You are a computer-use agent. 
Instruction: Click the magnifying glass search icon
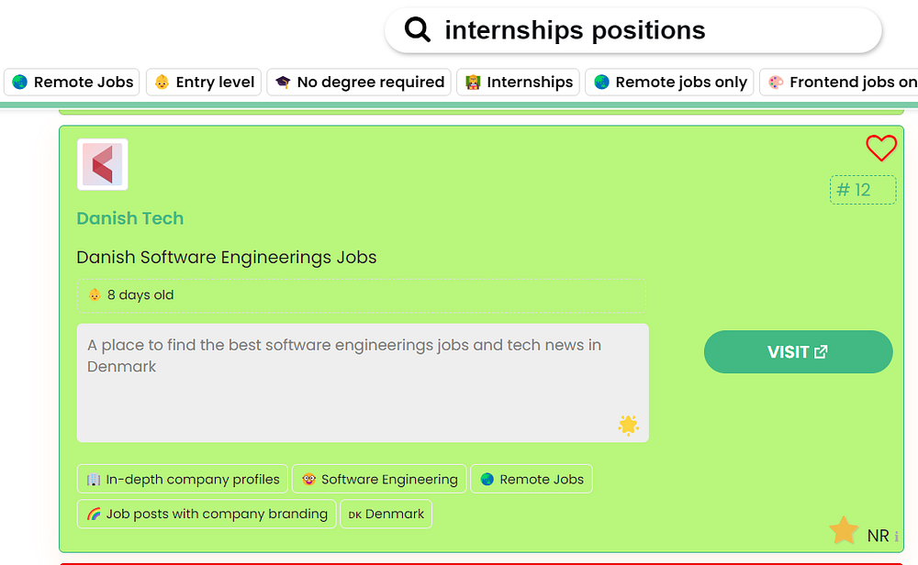(x=418, y=30)
